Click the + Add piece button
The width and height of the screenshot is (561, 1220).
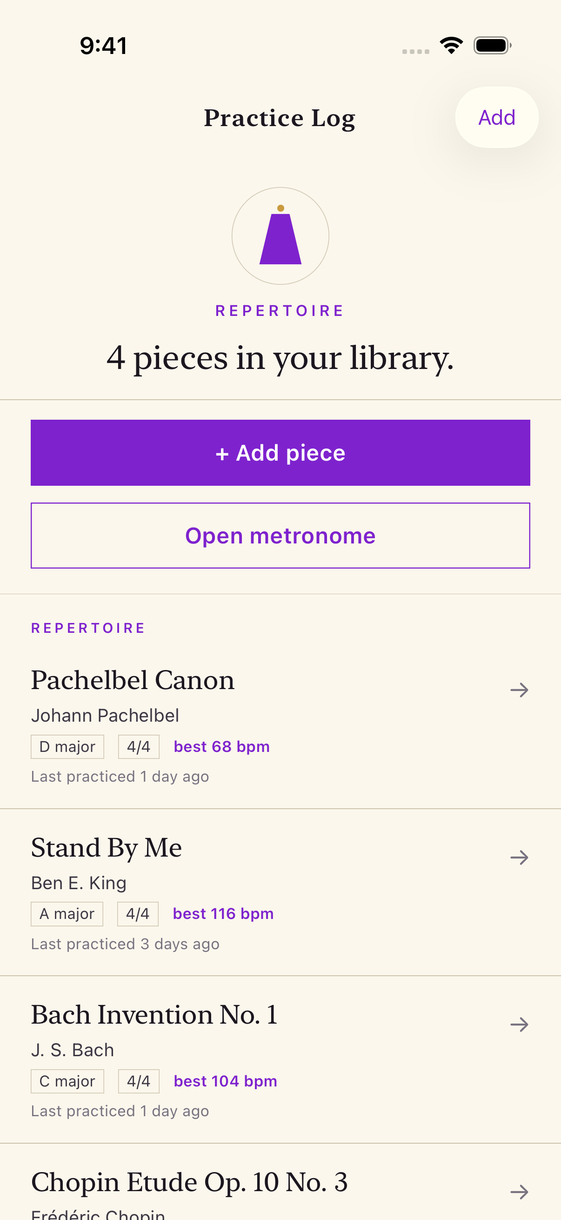[280, 453]
